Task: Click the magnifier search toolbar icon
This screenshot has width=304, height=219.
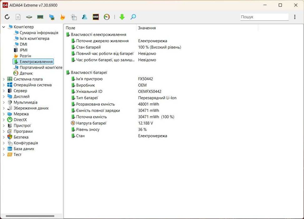Action: (x=133, y=17)
